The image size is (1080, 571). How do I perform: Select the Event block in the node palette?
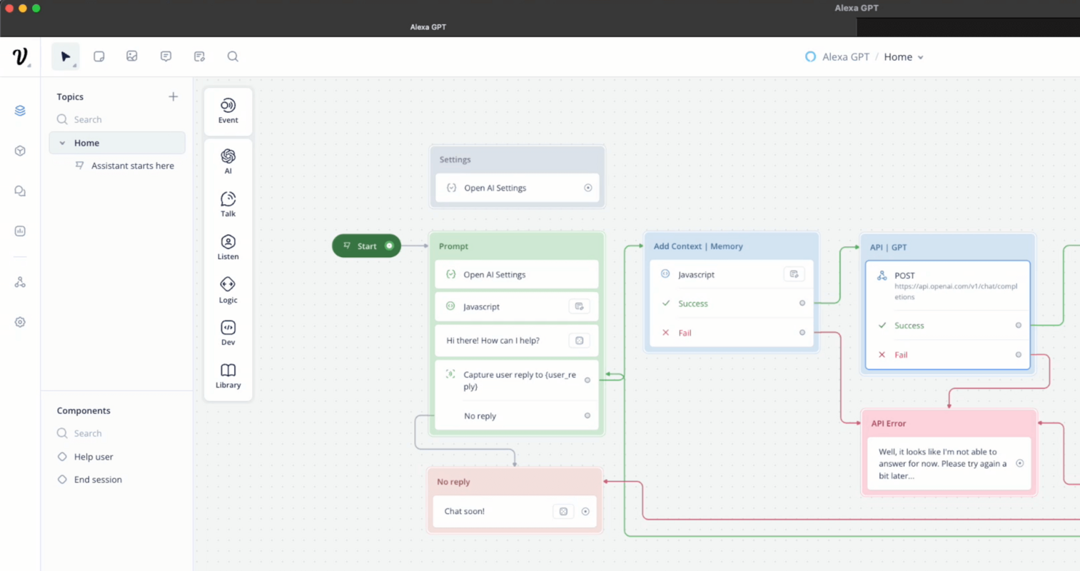click(x=228, y=111)
